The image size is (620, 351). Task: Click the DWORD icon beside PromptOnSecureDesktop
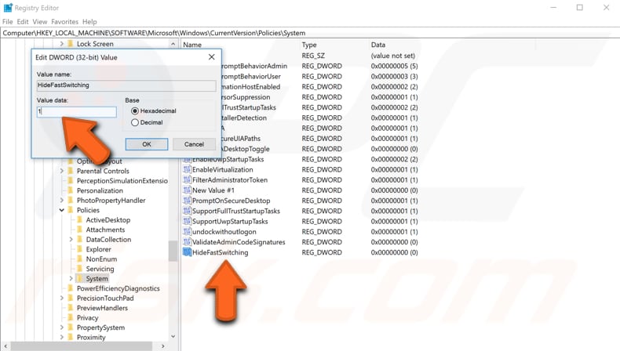187,201
